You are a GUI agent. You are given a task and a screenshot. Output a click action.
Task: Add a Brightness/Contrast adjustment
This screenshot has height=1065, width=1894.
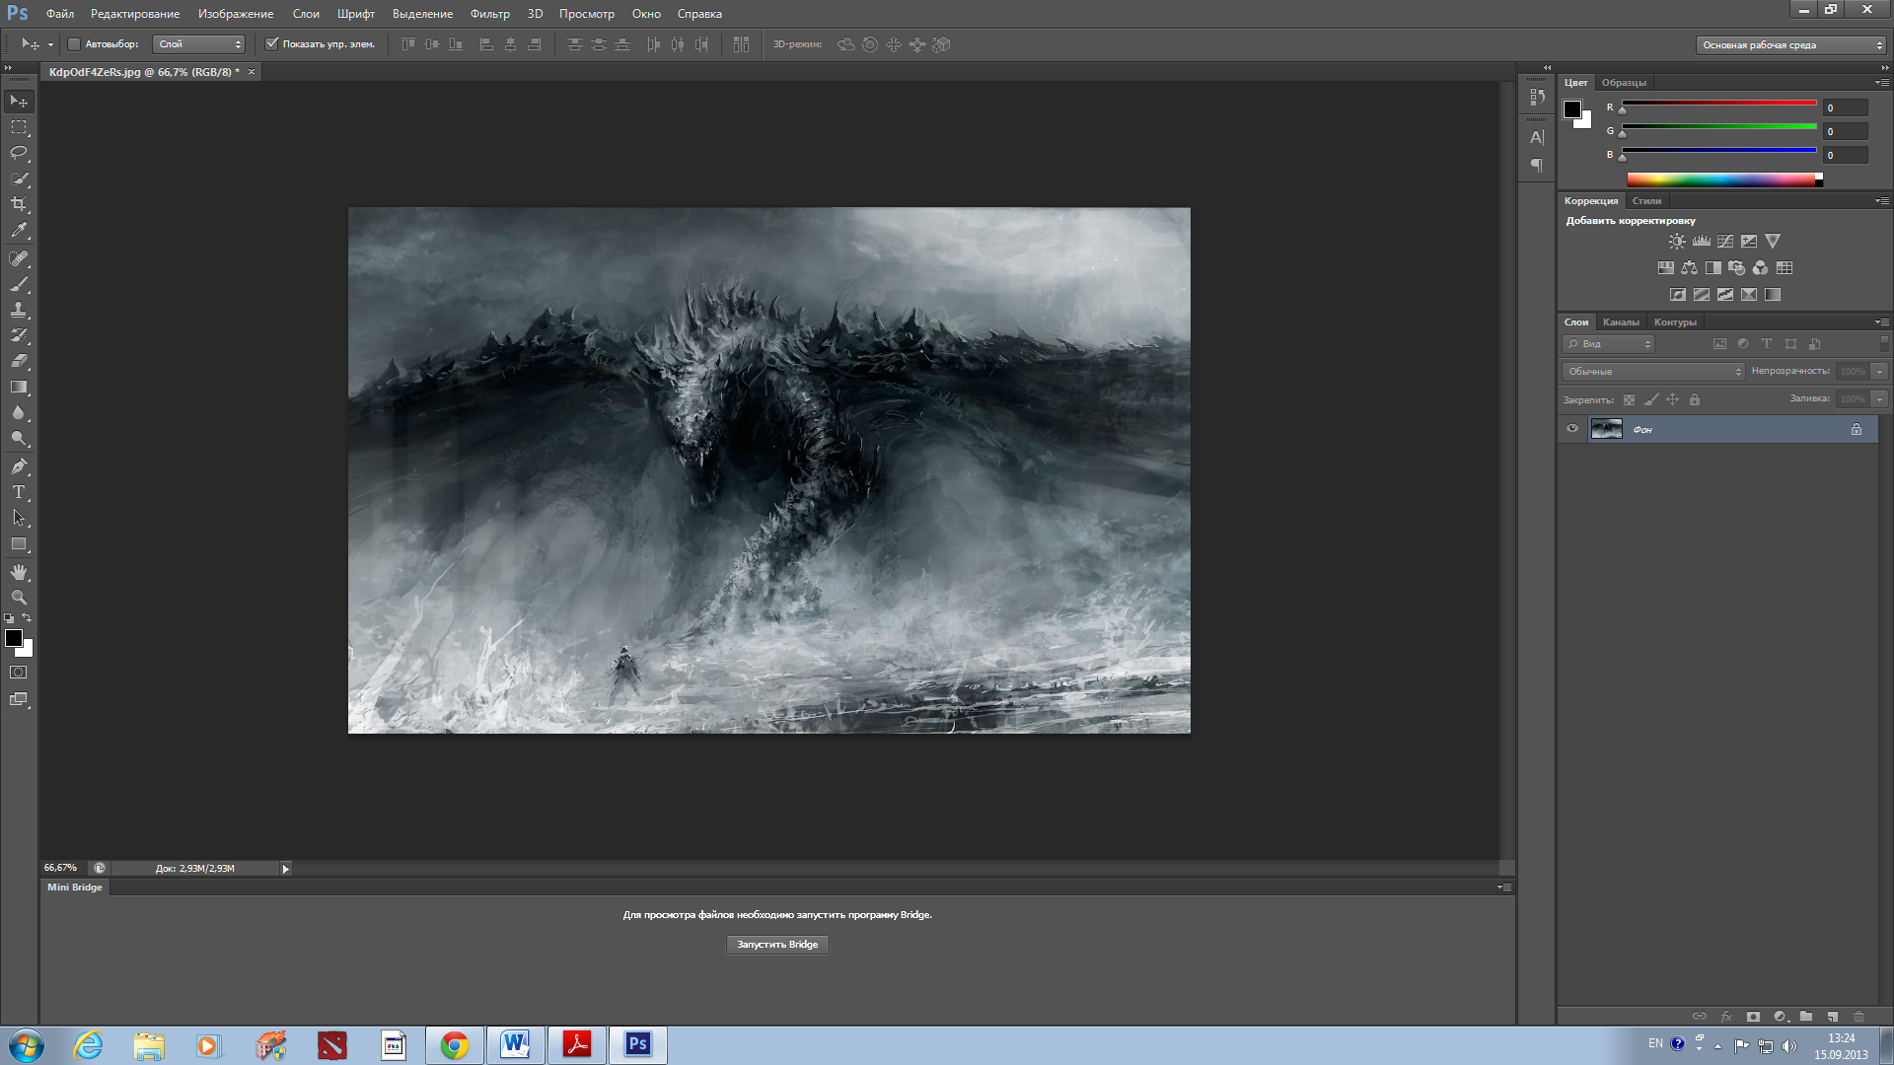(x=1677, y=241)
